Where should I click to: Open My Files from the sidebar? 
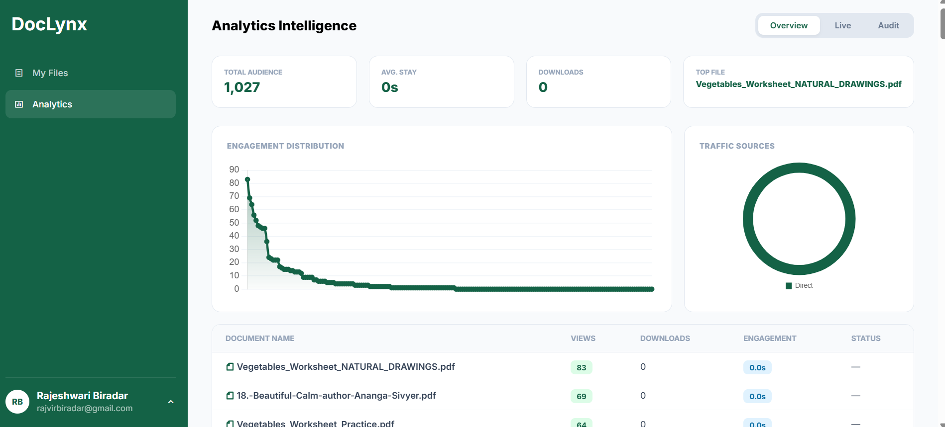[x=50, y=73]
